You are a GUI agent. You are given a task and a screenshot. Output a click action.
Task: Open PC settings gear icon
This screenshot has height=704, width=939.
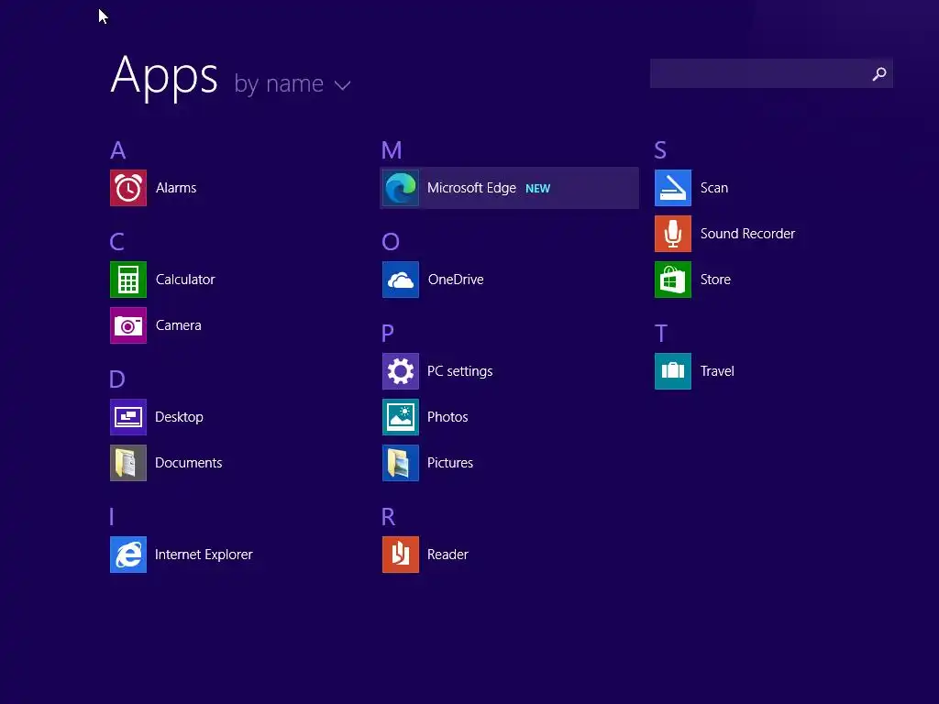pos(401,371)
